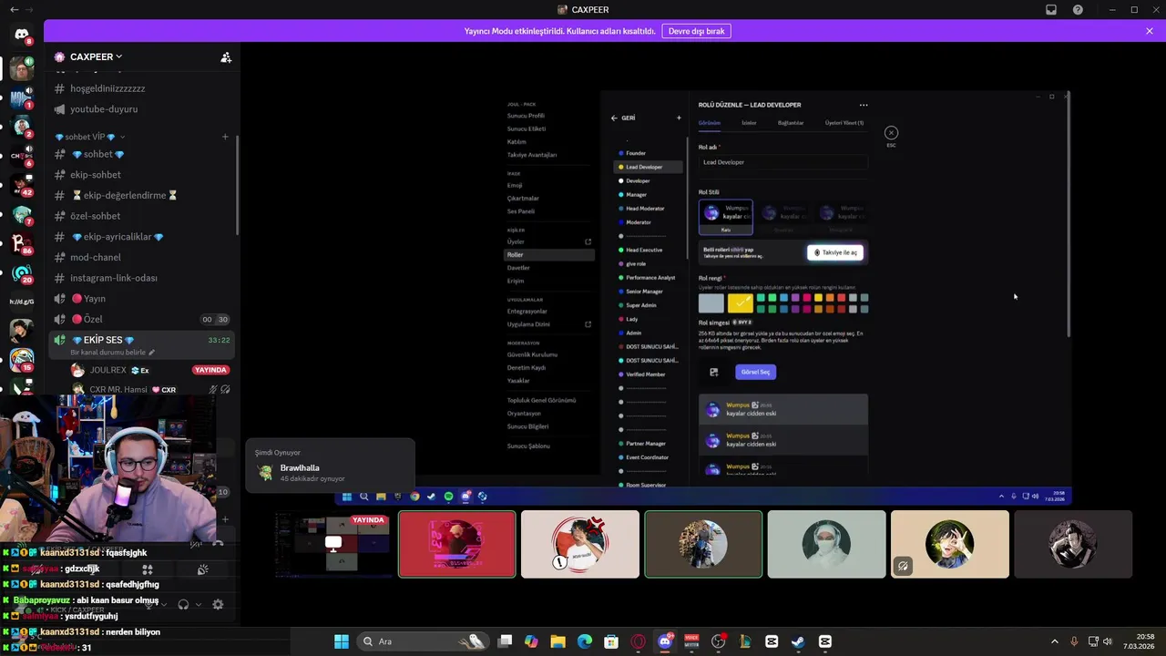In streamed screen, click the Rol adı field
1166x656 pixels.
(782, 162)
